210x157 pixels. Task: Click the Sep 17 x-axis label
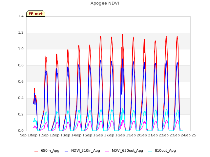[103, 135]
